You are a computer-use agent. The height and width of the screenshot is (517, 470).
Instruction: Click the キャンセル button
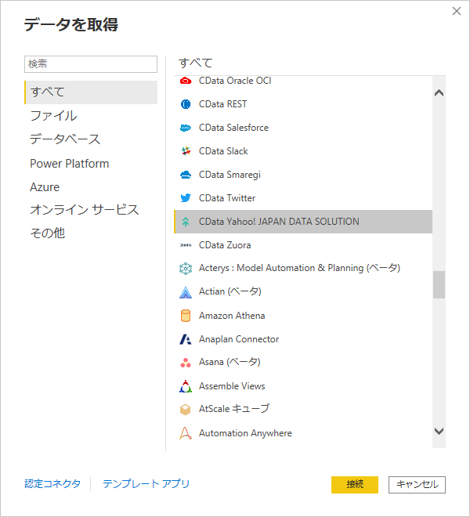(x=417, y=485)
